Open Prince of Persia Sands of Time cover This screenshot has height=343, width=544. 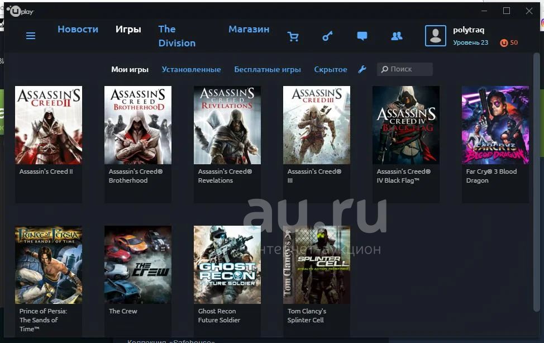(49, 265)
